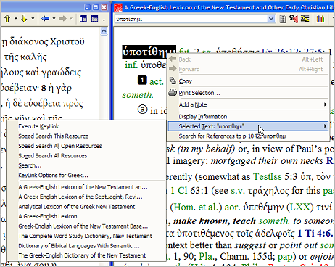Open Analytical Lexicon of the Greek New Testament

click(86, 207)
